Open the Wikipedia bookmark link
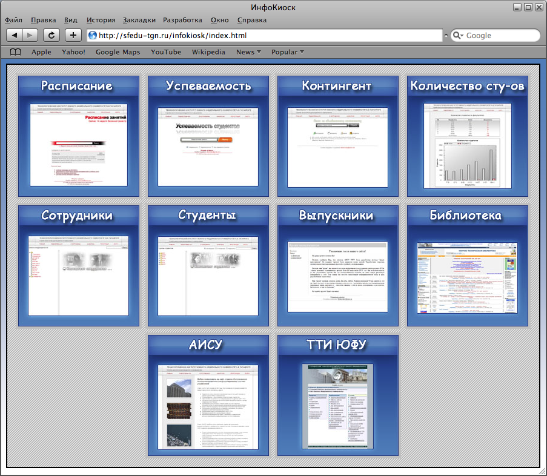 pos(208,52)
